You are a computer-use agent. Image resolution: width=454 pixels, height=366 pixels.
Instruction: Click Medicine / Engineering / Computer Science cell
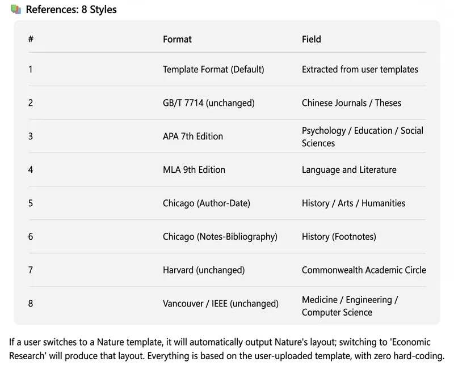(x=350, y=306)
